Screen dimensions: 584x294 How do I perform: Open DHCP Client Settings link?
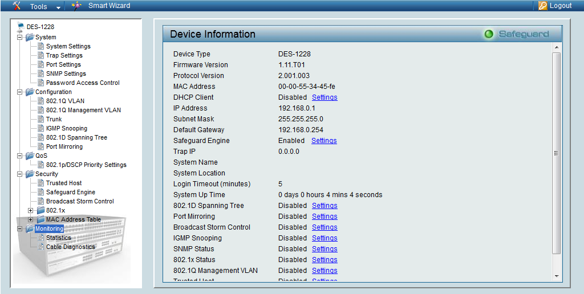tap(325, 97)
